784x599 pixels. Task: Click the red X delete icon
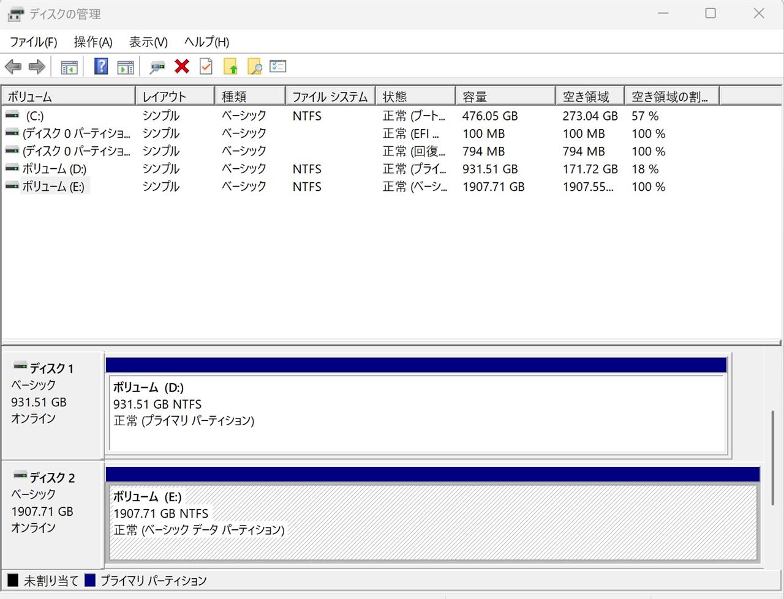(182, 66)
